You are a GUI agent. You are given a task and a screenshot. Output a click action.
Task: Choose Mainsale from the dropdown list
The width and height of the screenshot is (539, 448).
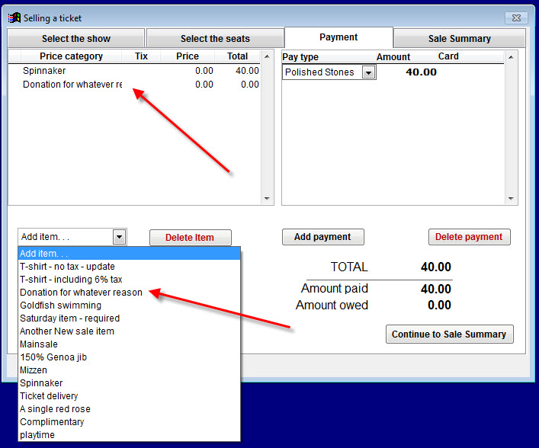[x=130, y=344]
